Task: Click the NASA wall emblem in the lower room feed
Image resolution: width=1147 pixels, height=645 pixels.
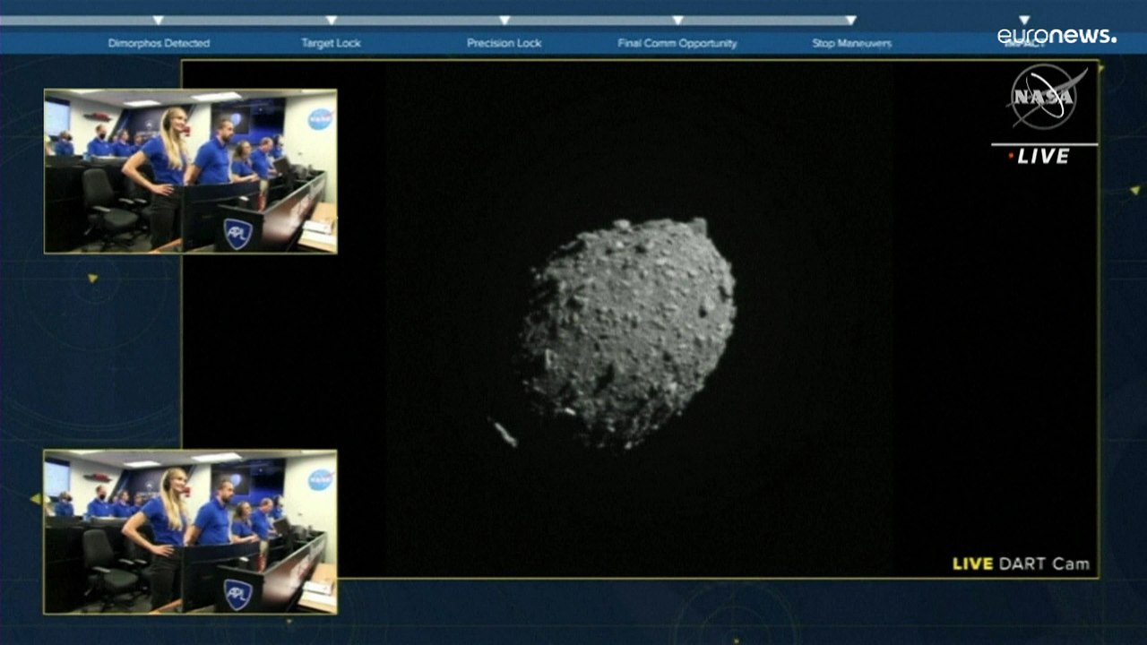Action: [320, 479]
